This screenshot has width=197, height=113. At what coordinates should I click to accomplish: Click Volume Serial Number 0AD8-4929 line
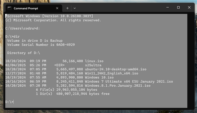click(41, 45)
